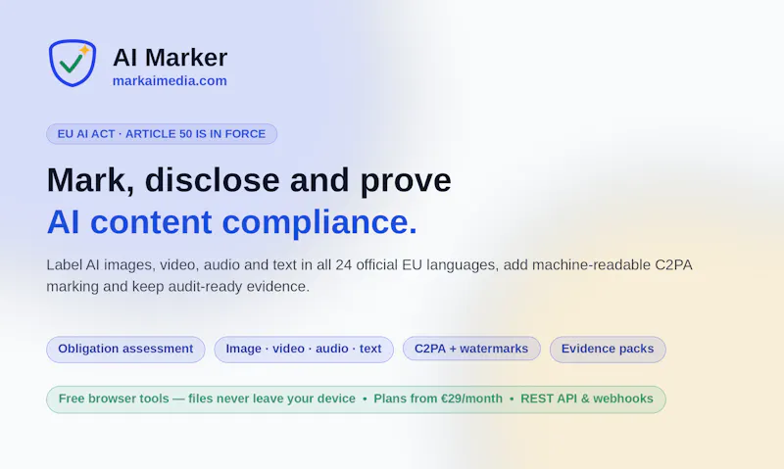Click the description paragraph about 24 EU languages
Image resolution: width=784 pixels, height=469 pixels.
pyautogui.click(x=369, y=275)
